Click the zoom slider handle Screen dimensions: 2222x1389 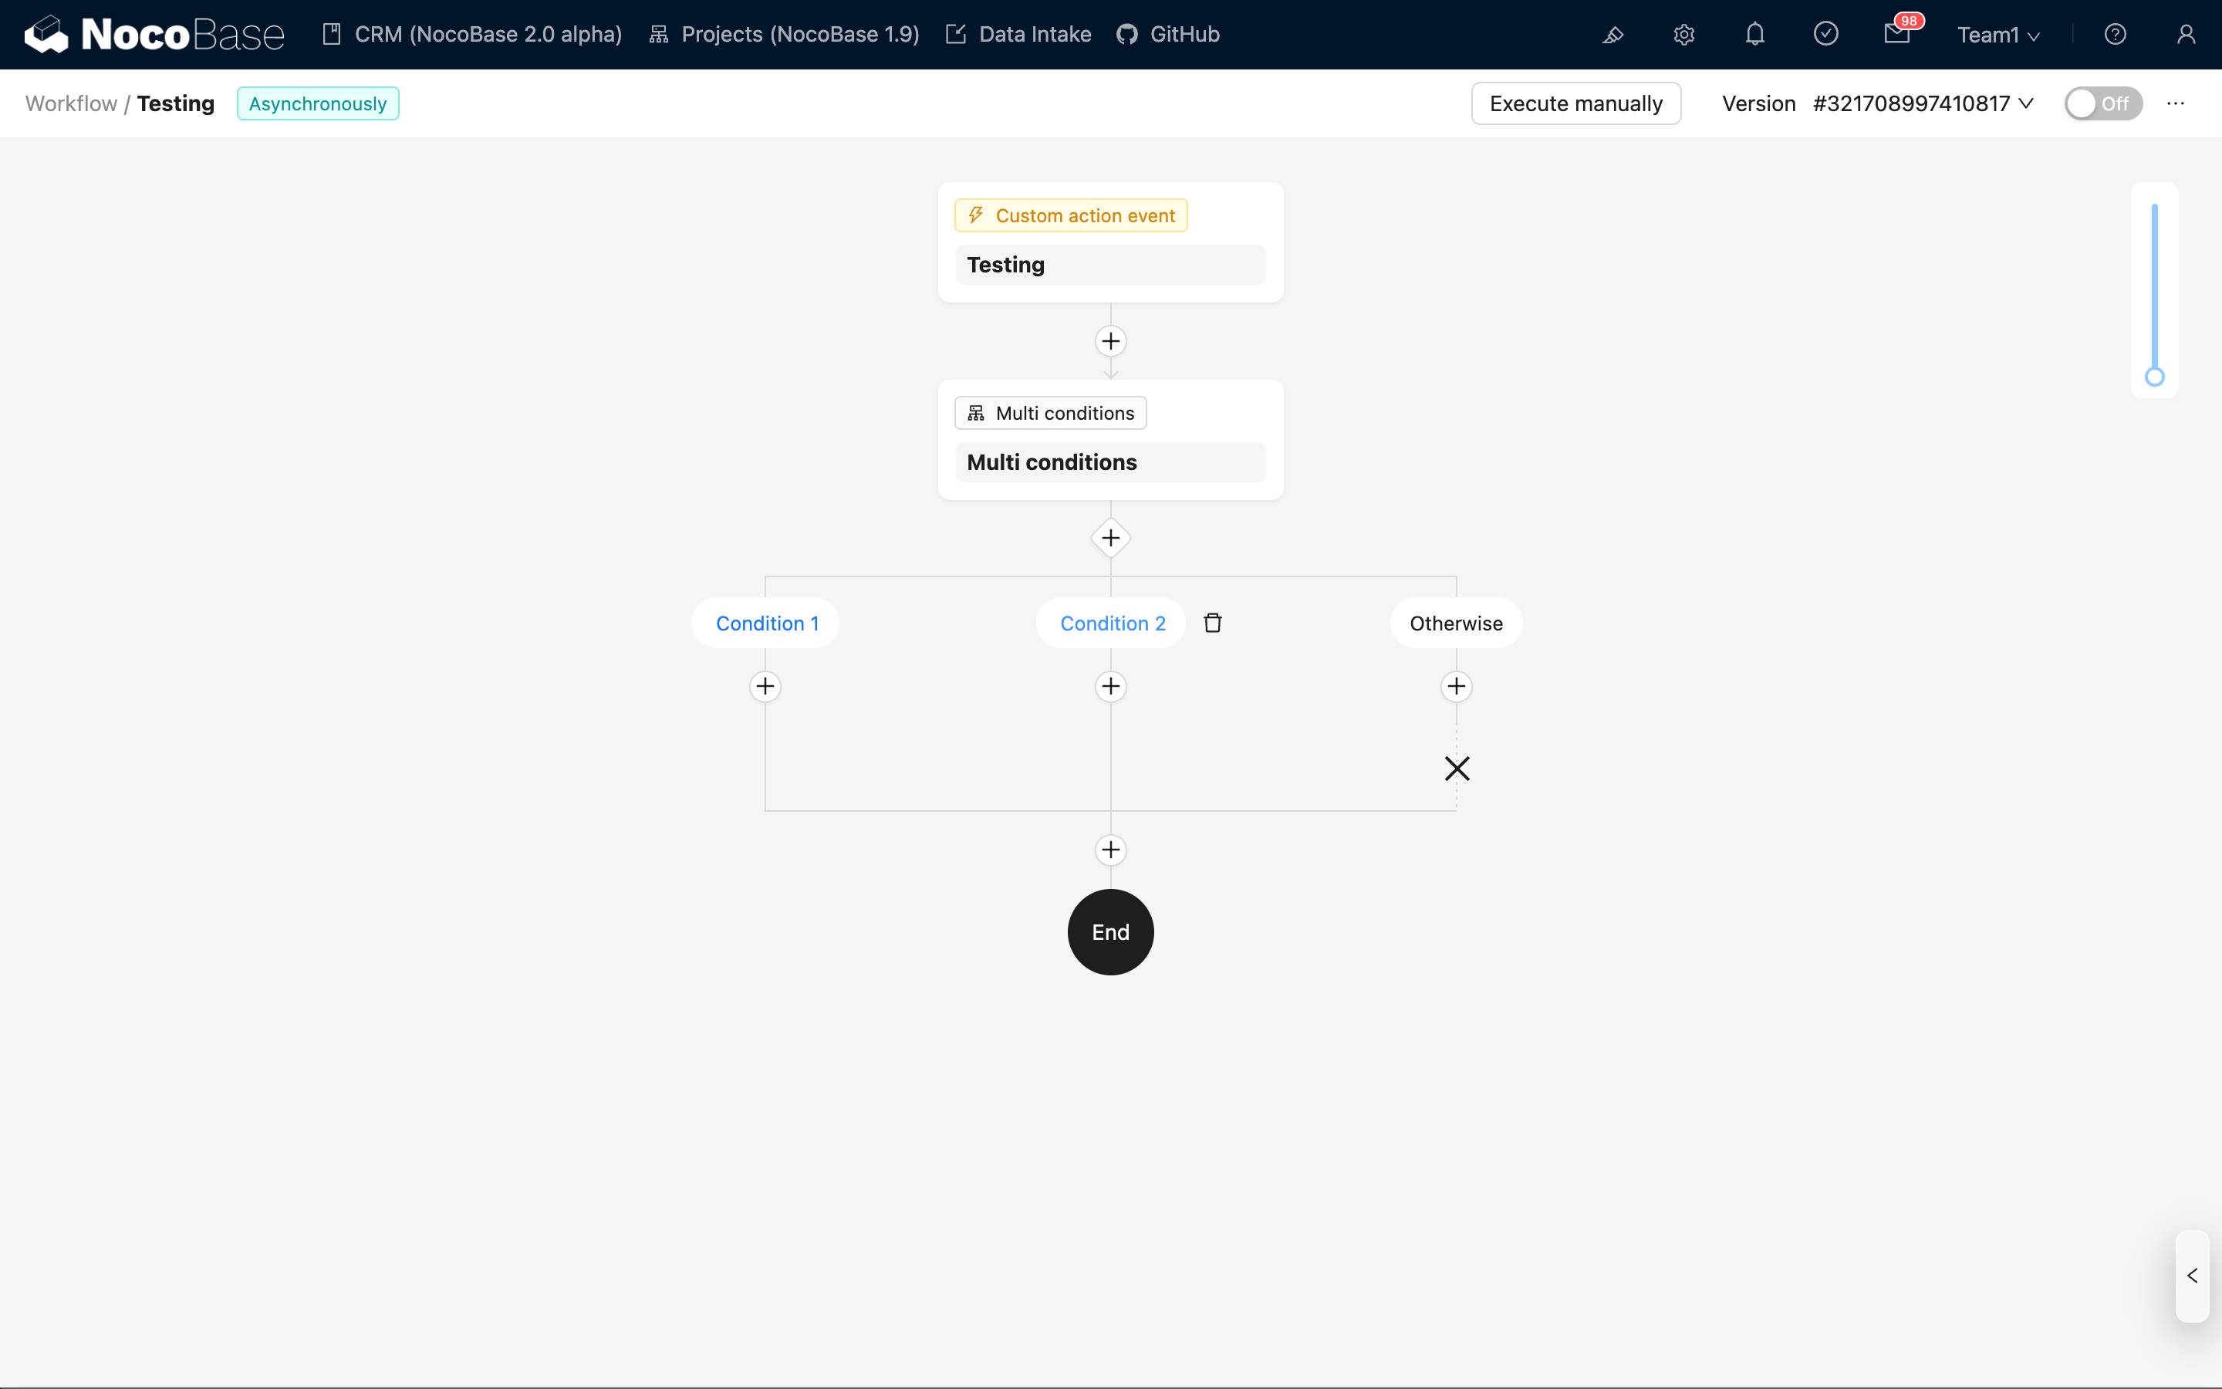pyautogui.click(x=2154, y=377)
